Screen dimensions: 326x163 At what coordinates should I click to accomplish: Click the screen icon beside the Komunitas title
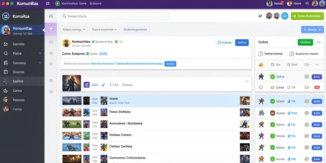coord(48,4)
